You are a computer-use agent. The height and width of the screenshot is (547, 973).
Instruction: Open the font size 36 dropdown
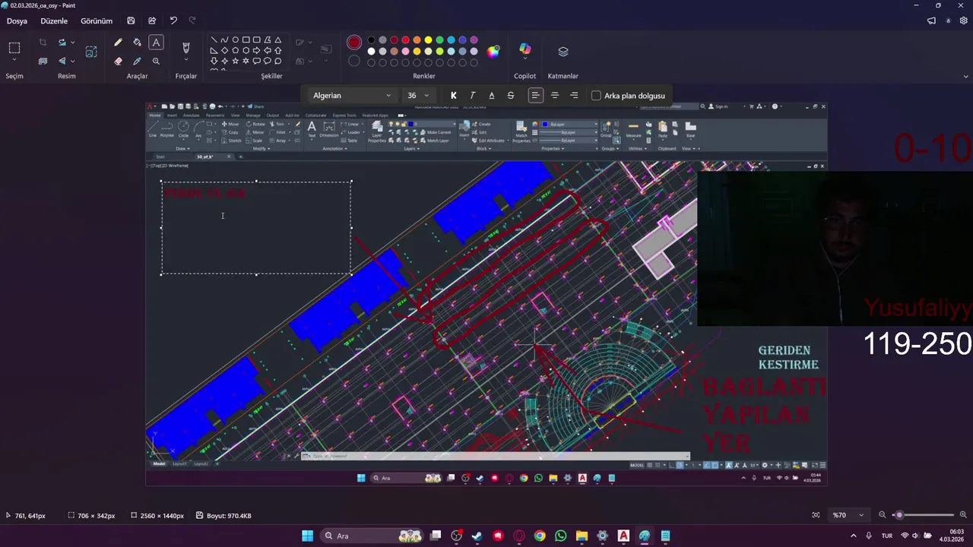[417, 95]
